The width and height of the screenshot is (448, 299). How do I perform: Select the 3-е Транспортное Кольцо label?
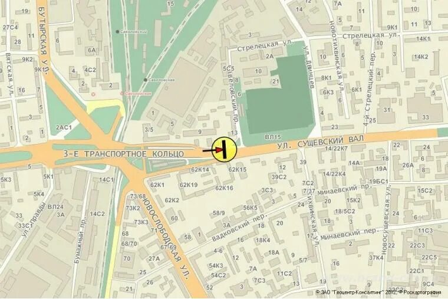[123, 153]
